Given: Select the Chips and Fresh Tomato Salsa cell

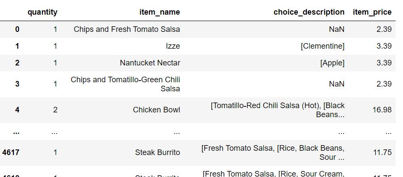Looking at the screenshot, I should [x=127, y=29].
